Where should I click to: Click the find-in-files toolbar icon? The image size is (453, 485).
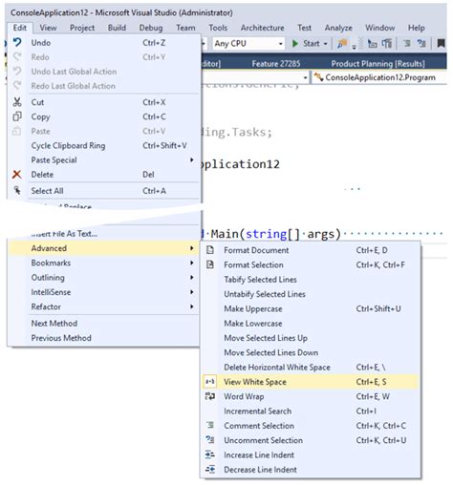342,44
